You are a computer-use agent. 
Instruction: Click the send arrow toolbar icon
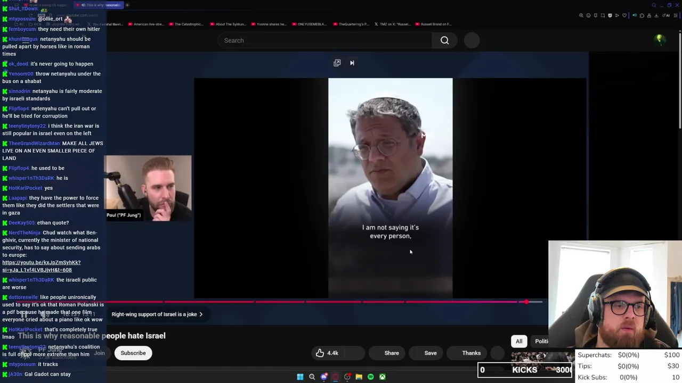point(617,15)
